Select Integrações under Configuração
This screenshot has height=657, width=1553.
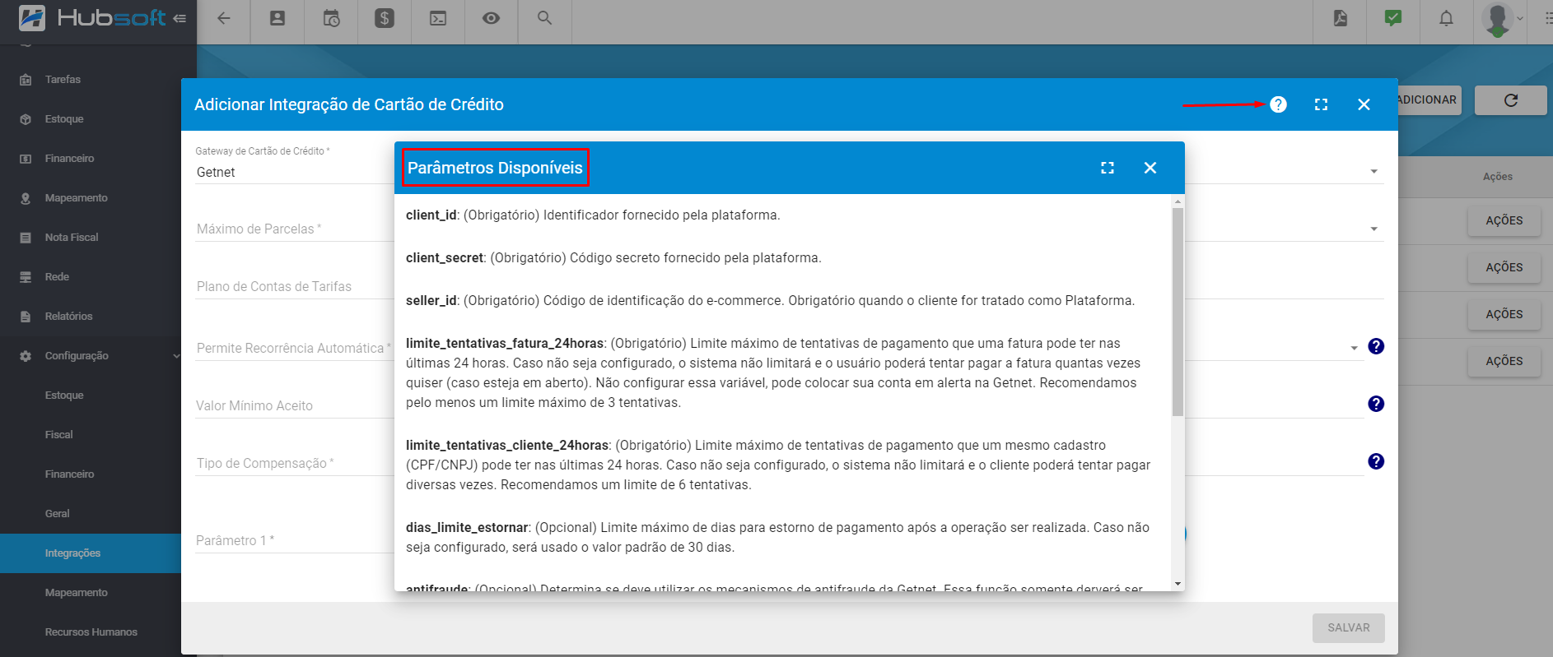point(91,553)
